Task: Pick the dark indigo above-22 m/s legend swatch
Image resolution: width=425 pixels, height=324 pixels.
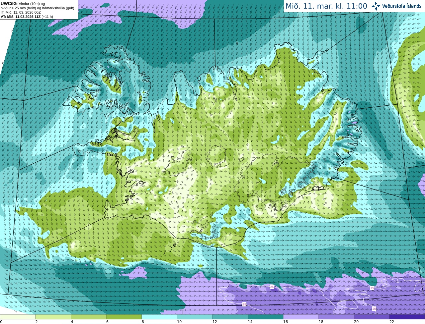Action: 407,317
